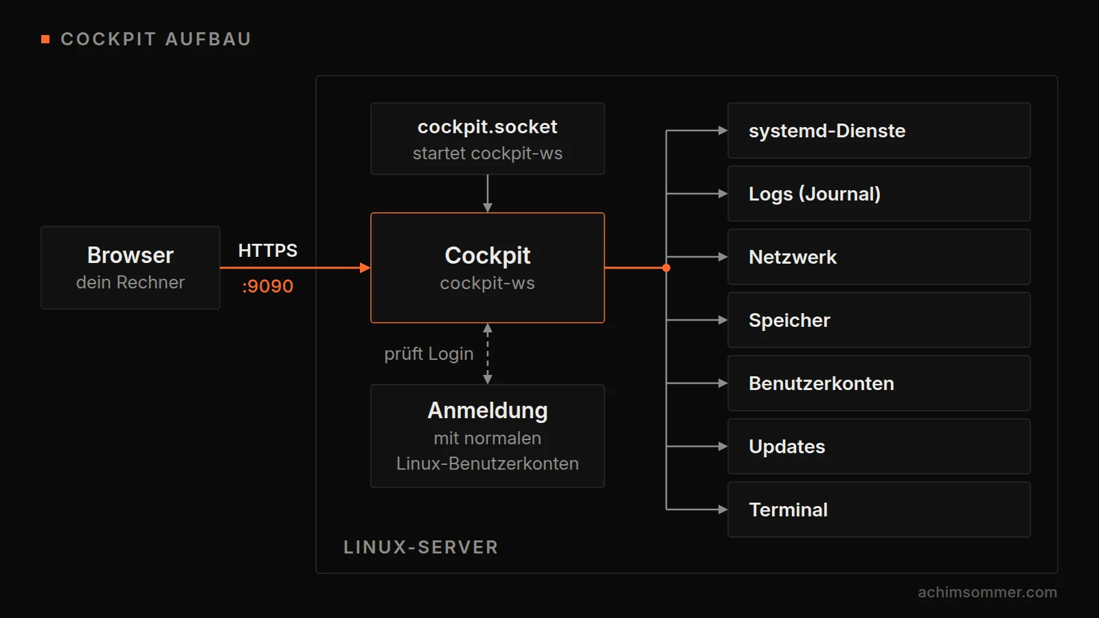Select the "startet cockpit-ws" text
This screenshot has height=618, width=1099.
click(x=488, y=153)
